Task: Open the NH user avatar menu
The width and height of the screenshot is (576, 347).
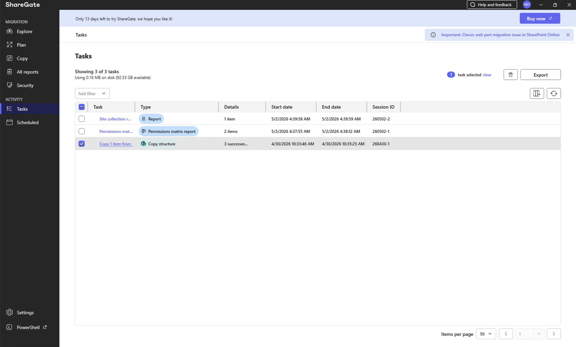Action: 527,5
